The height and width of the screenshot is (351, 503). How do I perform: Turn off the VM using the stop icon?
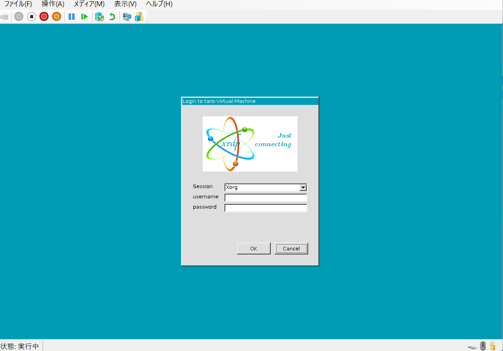[x=31, y=17]
